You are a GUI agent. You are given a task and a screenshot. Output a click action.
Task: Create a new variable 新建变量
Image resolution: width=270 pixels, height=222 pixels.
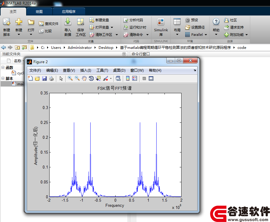click(99, 20)
